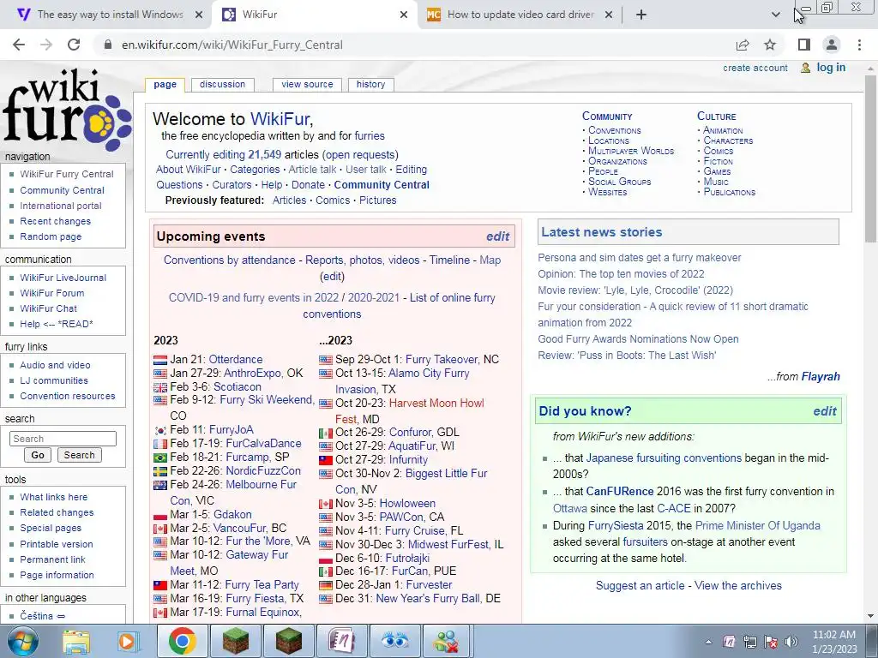Close the 'How to update video card driver' tab

[609, 15]
